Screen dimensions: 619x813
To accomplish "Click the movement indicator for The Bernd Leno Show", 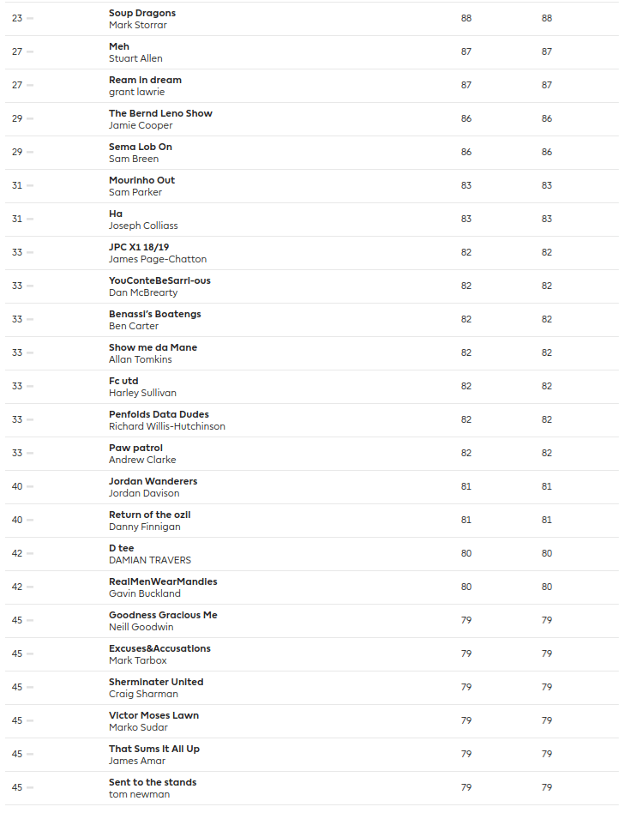I will point(30,118).
